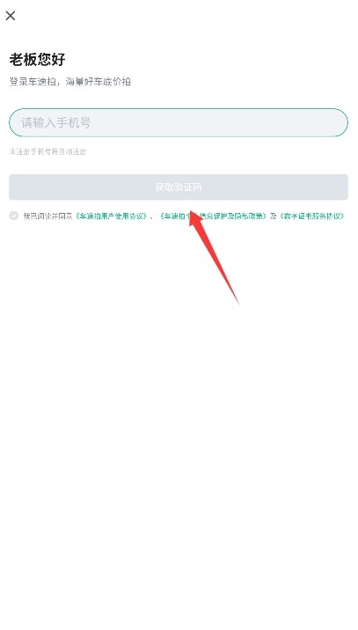
Task: Request verification code with the gray button
Action: coord(179,187)
